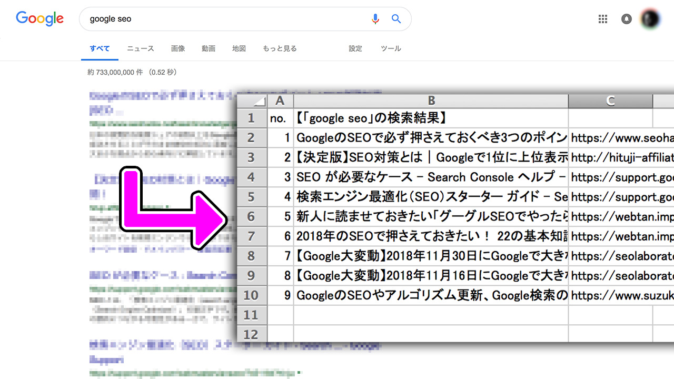Click the search magnifier icon

397,19
